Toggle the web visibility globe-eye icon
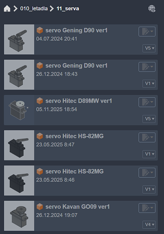The height and width of the screenshot is (234, 164). click(x=152, y=9)
